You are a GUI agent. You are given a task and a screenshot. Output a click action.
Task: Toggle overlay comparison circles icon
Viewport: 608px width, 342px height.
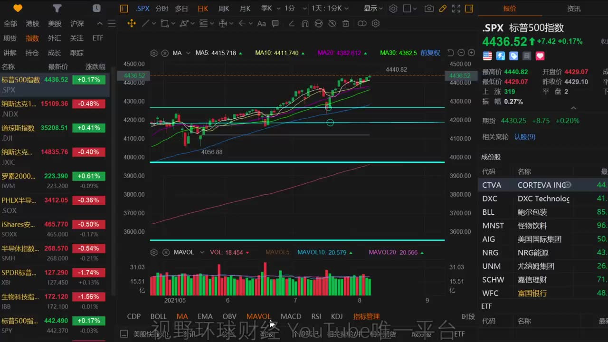point(362,23)
